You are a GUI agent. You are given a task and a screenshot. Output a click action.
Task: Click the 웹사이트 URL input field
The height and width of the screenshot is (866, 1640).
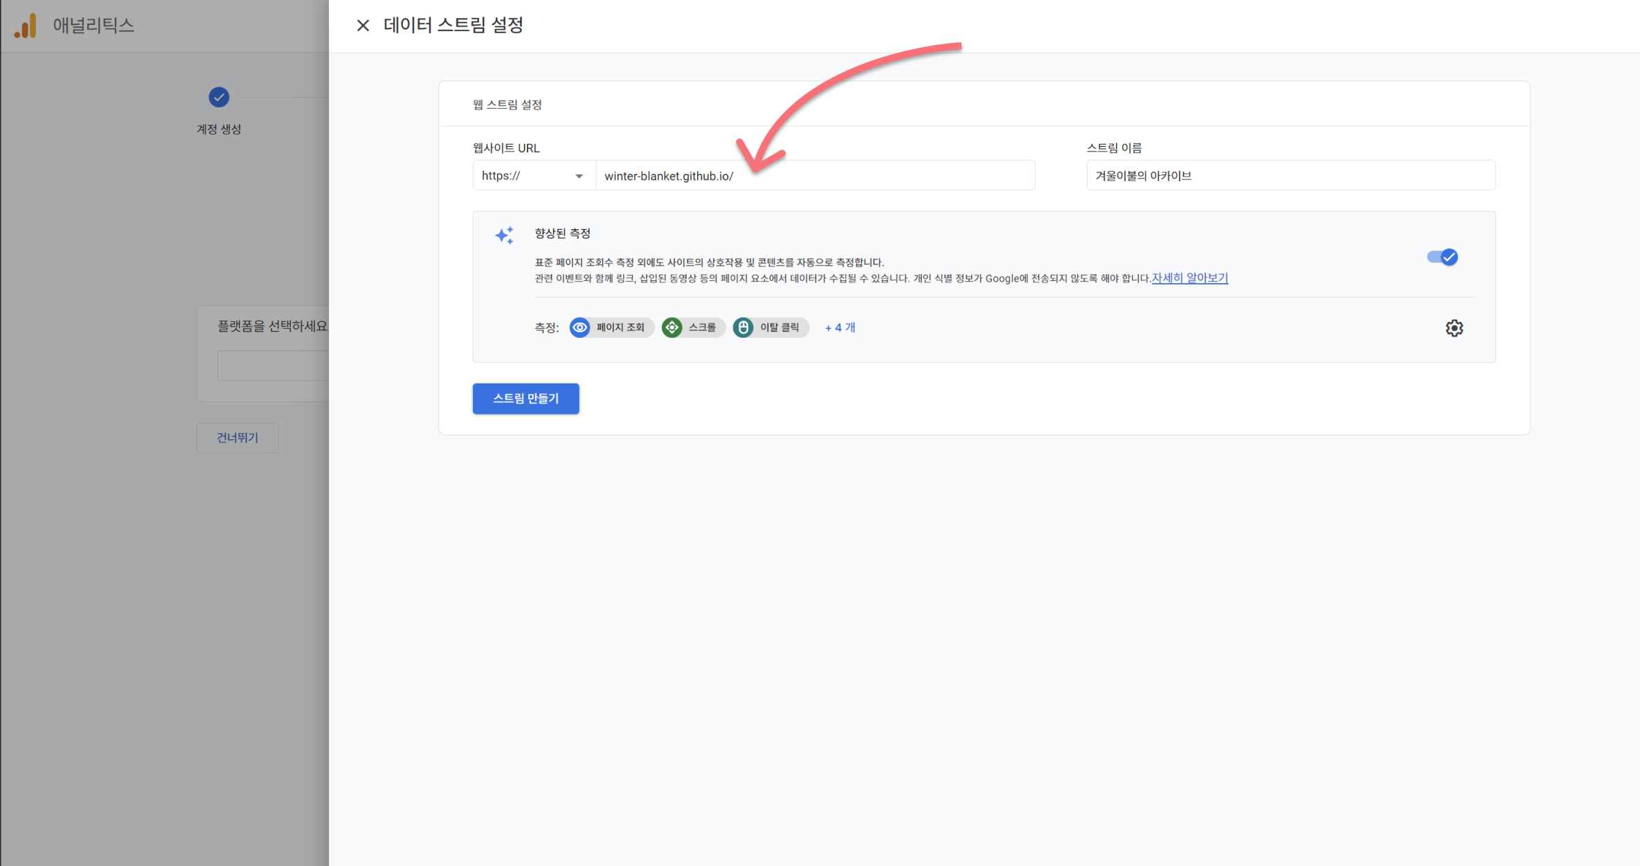(x=815, y=176)
